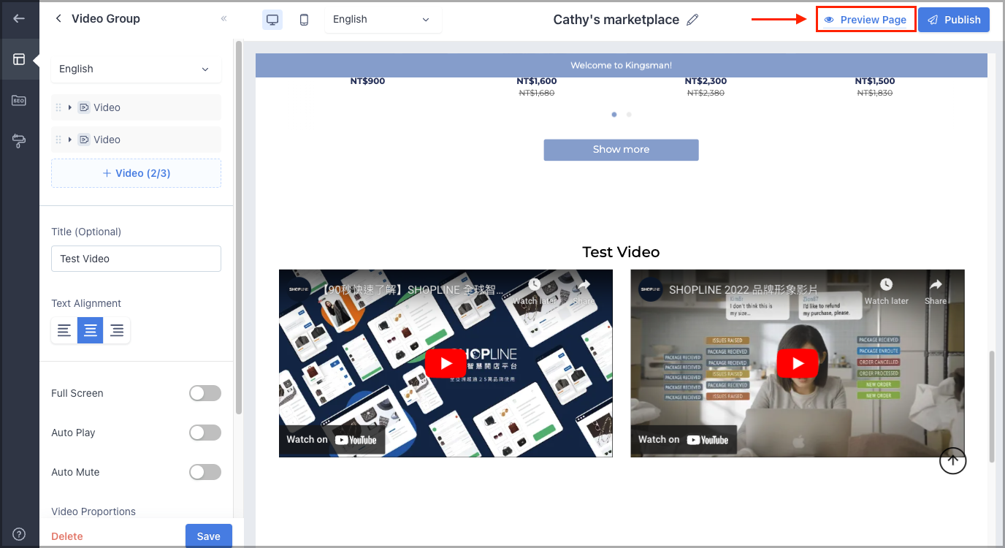Select second carousel pagination dot
1005x548 pixels.
click(x=629, y=114)
